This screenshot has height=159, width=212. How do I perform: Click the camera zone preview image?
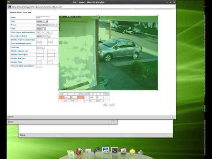(x=108, y=53)
